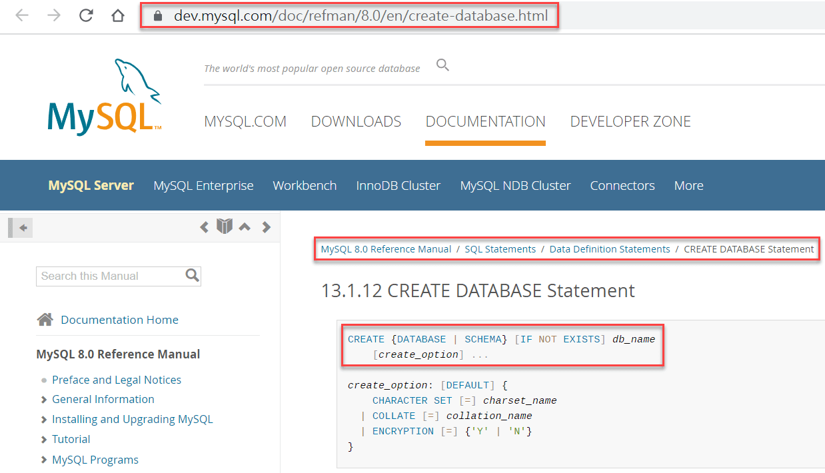Click the manual search magnifier button

193,275
